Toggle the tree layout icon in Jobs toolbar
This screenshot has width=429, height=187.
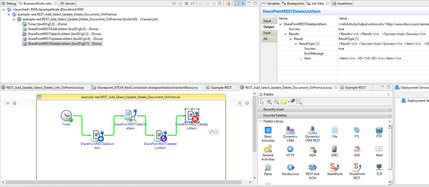click(243, 3)
